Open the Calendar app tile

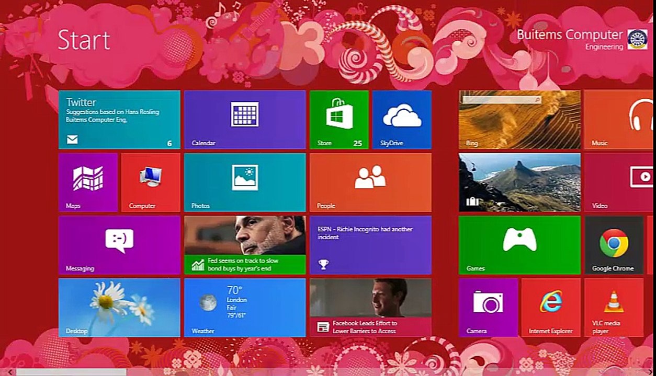(x=245, y=120)
